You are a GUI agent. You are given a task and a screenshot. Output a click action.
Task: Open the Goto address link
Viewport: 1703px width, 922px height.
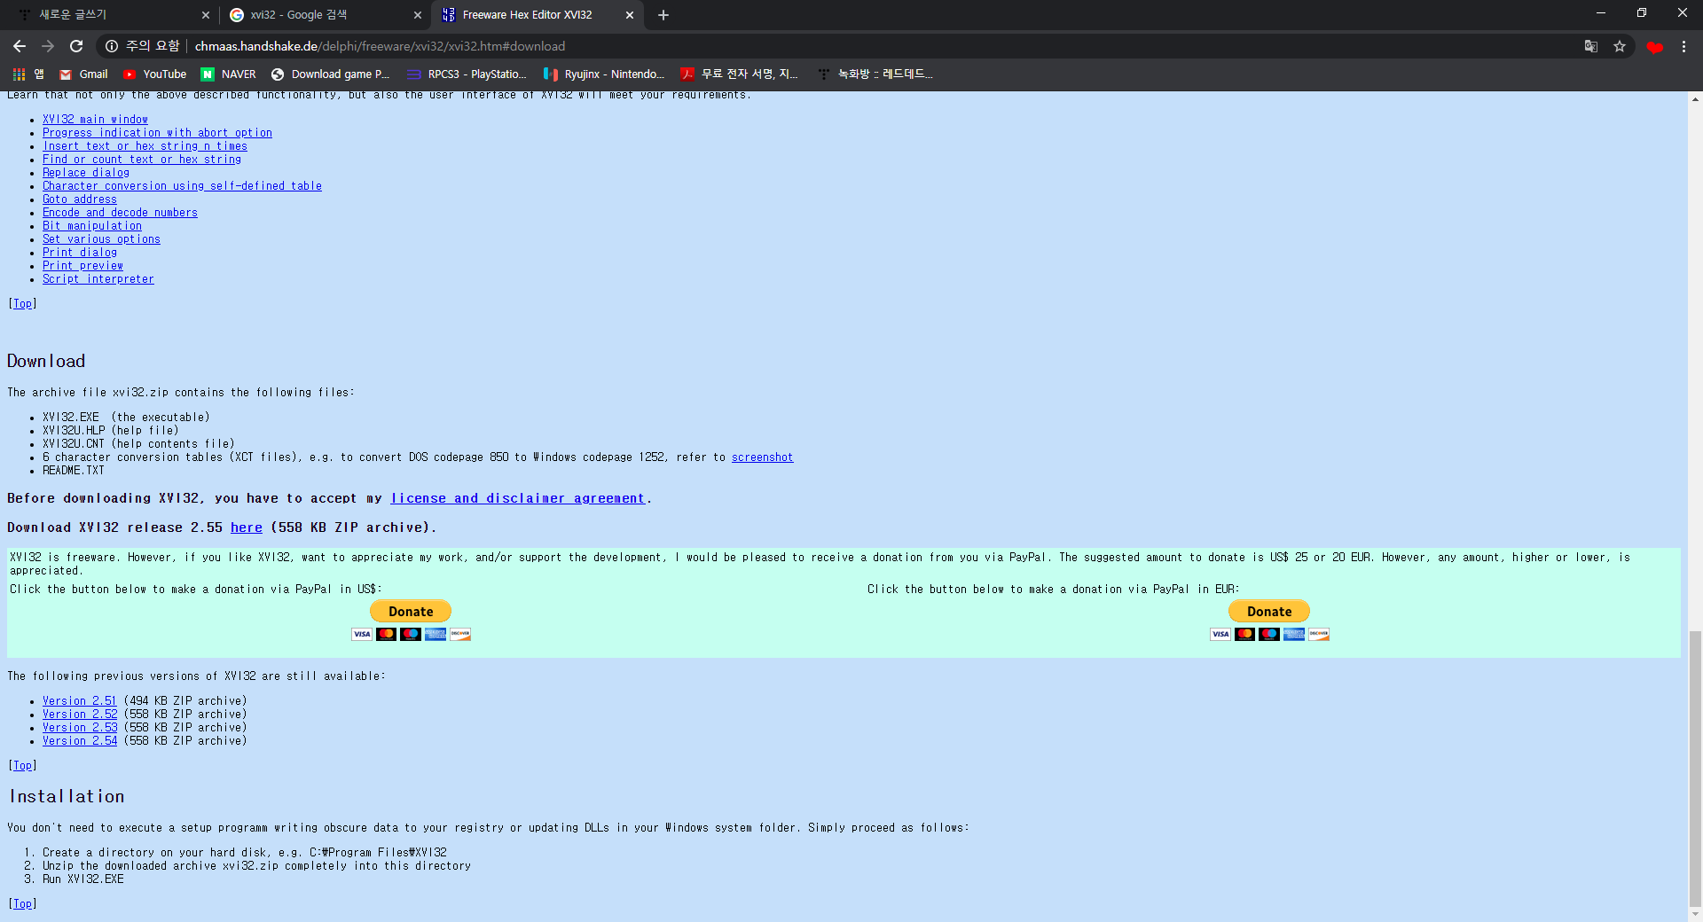tap(80, 199)
